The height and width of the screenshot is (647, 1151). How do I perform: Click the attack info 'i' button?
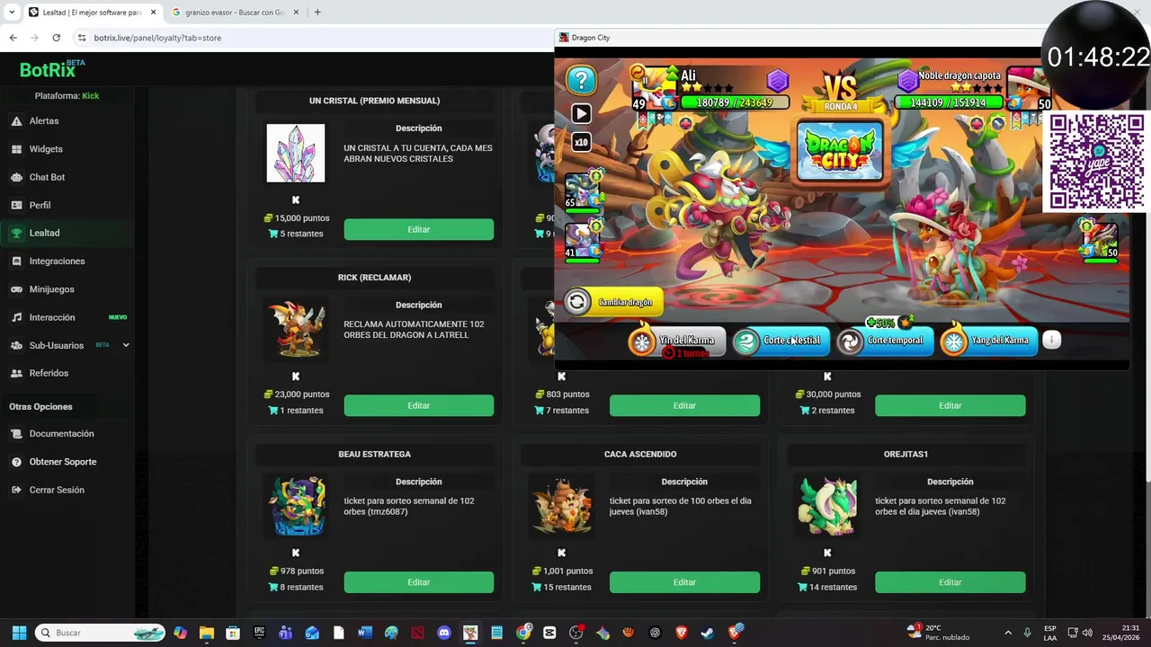click(1051, 340)
